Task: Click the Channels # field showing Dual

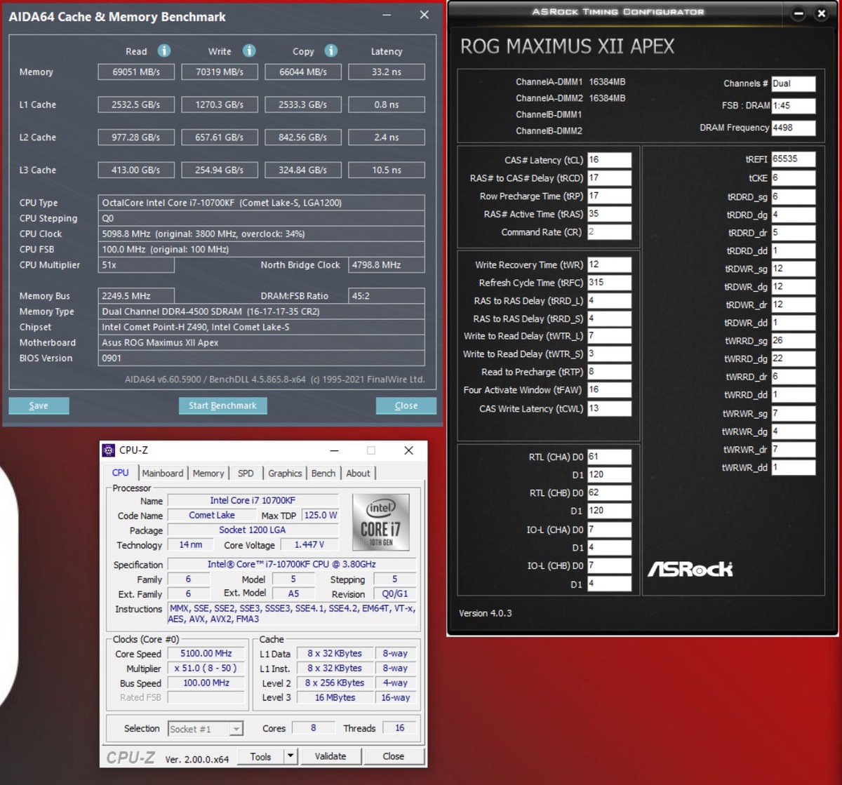Action: (794, 83)
